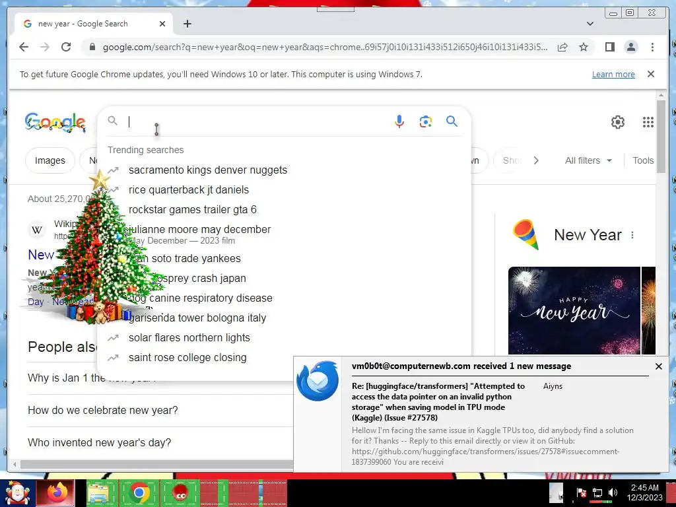
Task: Expand the All filters dropdown
Action: pyautogui.click(x=588, y=160)
